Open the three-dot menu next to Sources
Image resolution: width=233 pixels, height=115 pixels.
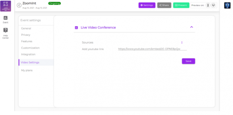point(182,42)
